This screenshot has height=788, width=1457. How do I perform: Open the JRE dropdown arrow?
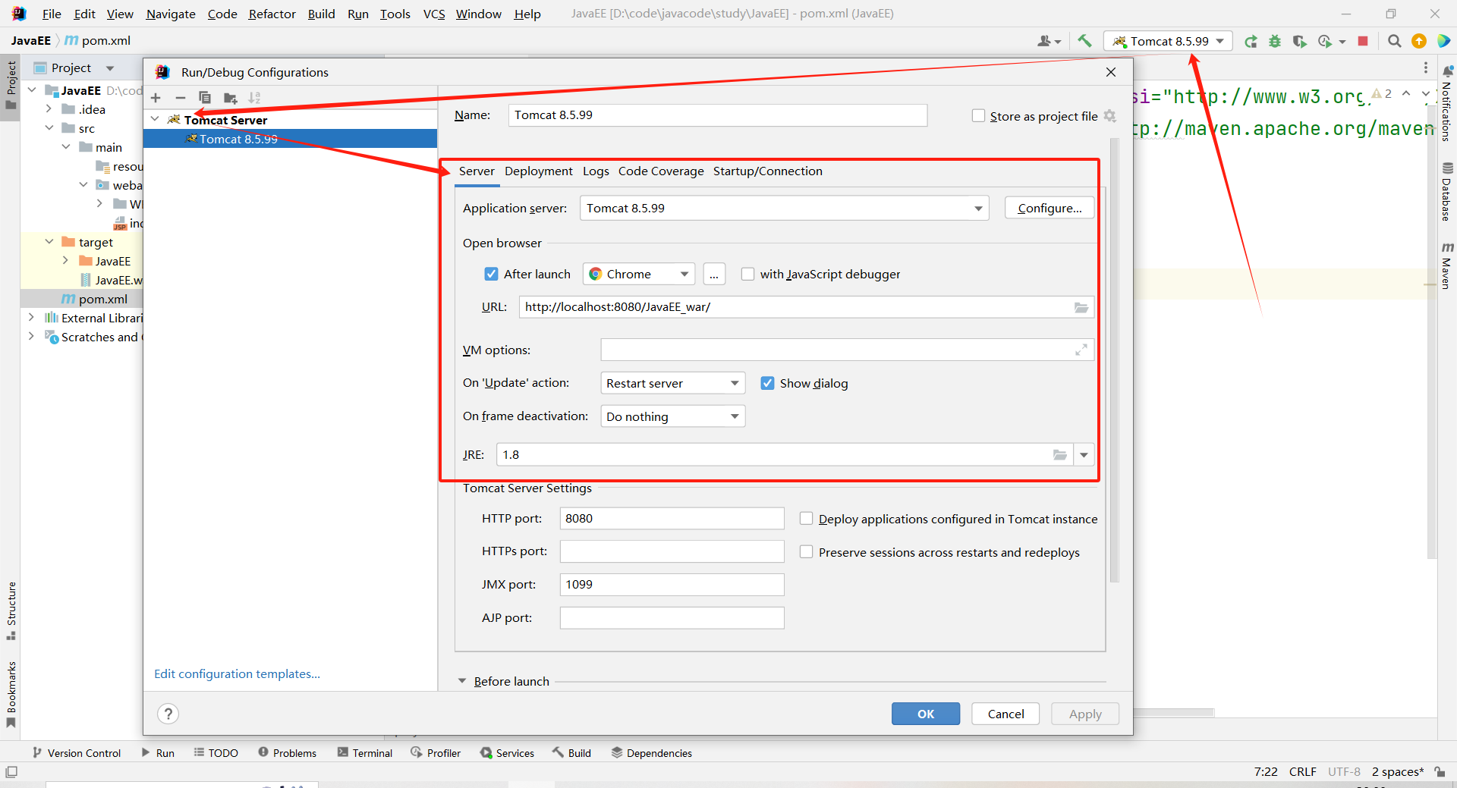click(1084, 455)
